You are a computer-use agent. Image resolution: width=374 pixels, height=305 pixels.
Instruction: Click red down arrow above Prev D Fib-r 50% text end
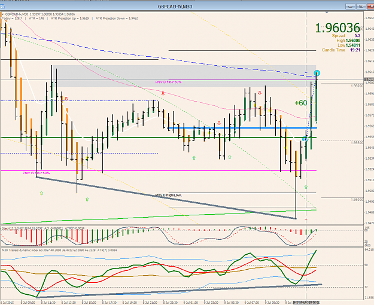click(163, 93)
